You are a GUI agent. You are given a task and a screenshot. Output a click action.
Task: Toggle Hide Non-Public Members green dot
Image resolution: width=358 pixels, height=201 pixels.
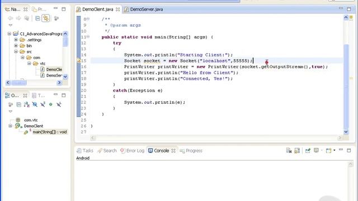(51, 104)
